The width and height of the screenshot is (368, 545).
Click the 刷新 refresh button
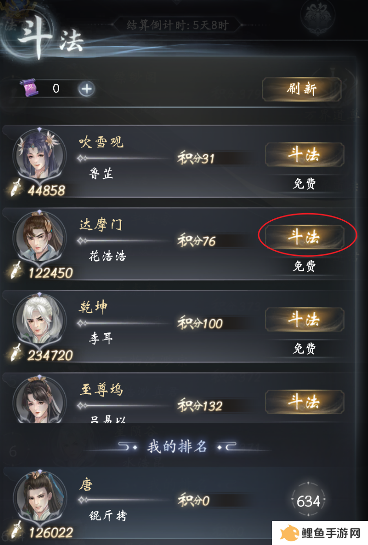tap(302, 89)
